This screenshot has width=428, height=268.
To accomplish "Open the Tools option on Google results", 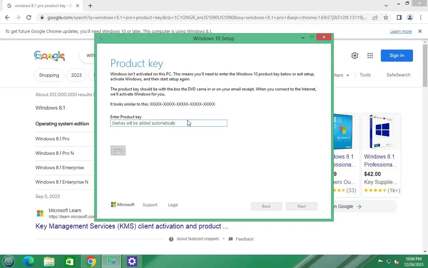I will coord(365,75).
